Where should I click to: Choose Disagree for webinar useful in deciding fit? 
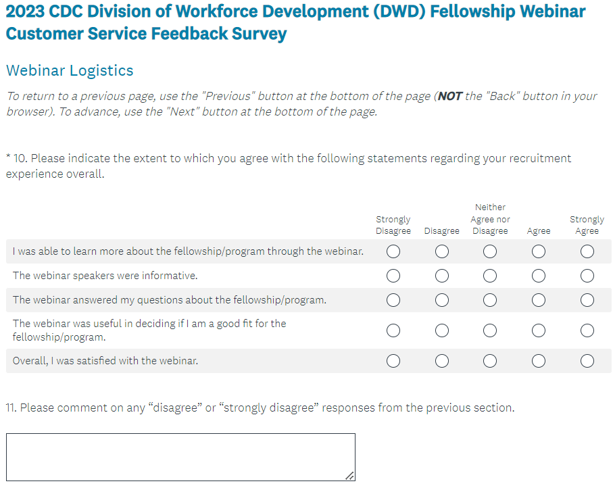(442, 330)
